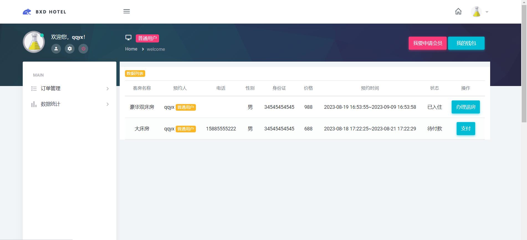
Task: Click price cell 688
Action: 308,129
